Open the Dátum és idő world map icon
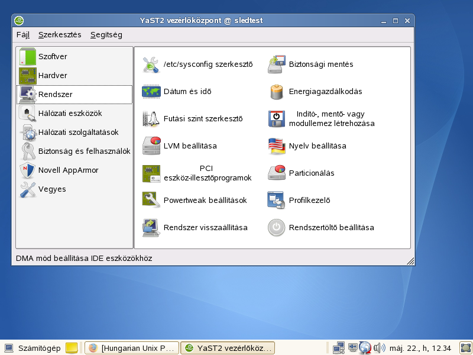 [x=151, y=92]
